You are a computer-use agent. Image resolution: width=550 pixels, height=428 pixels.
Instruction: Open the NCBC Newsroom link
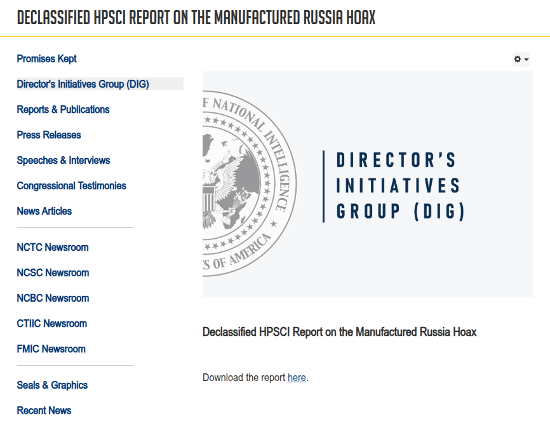pos(53,298)
